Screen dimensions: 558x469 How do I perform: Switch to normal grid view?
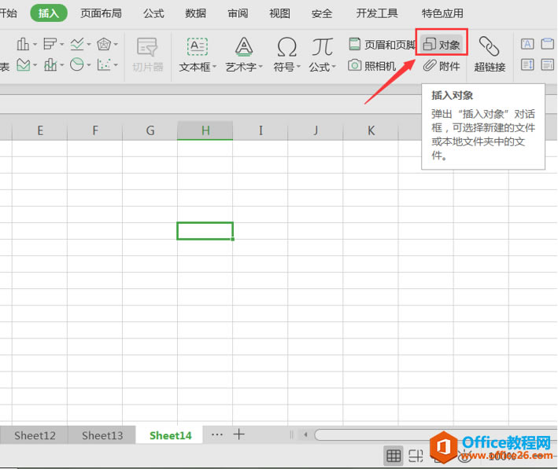[x=394, y=456]
